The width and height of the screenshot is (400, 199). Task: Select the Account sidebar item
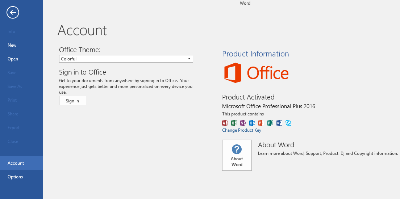(16, 163)
